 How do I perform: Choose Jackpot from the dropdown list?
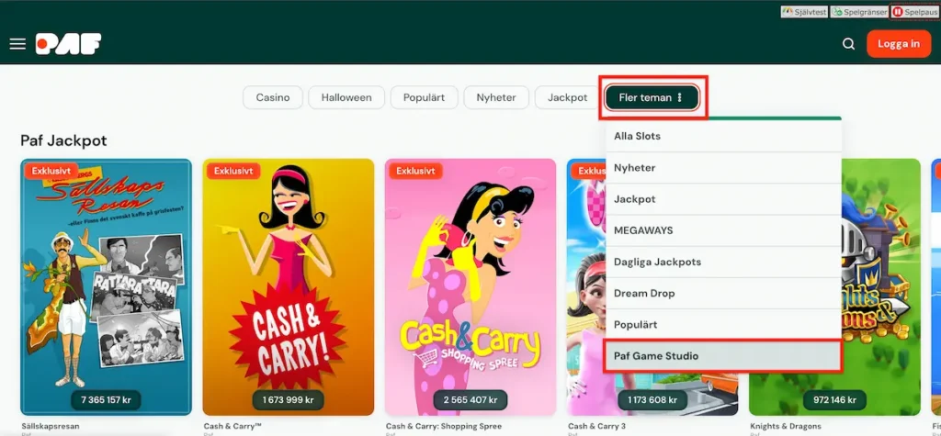[724, 199]
